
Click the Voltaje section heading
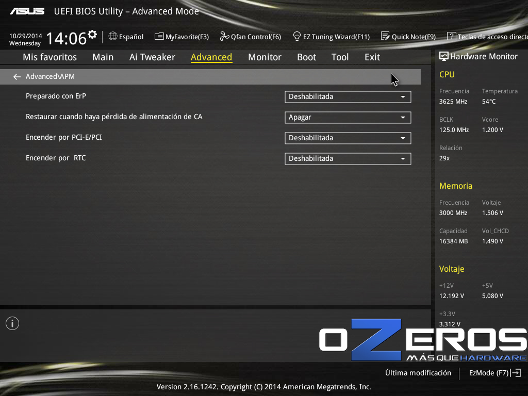click(452, 269)
